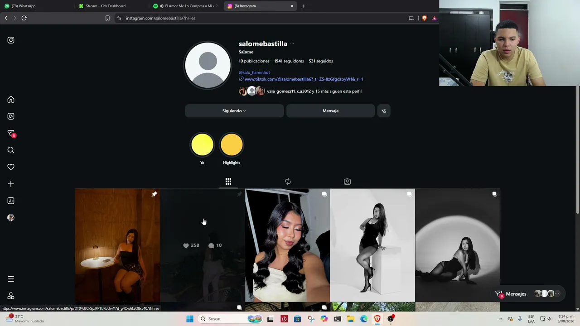Screen dimensions: 580x326
Task: Open the Search magnifier in Instagram sidebar
Action: click(11, 150)
